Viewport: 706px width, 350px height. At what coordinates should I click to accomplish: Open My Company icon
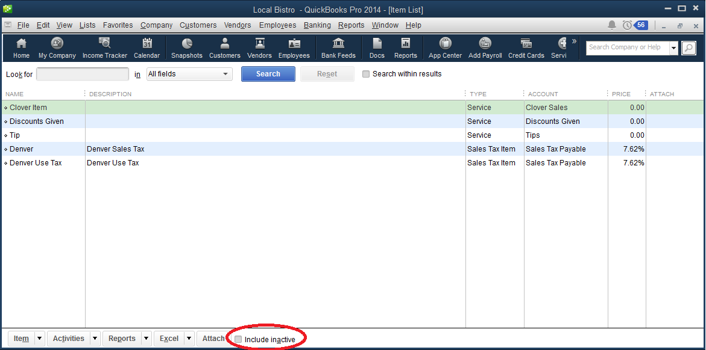pyautogui.click(x=57, y=48)
